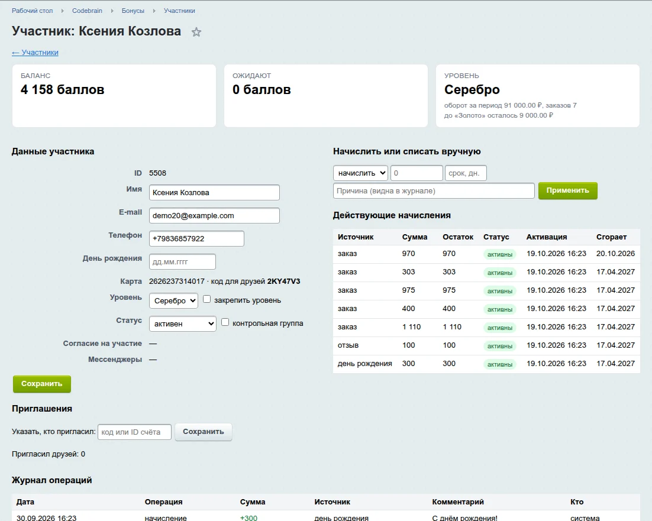
Task: Click the points amount field showing 0
Action: 417,173
